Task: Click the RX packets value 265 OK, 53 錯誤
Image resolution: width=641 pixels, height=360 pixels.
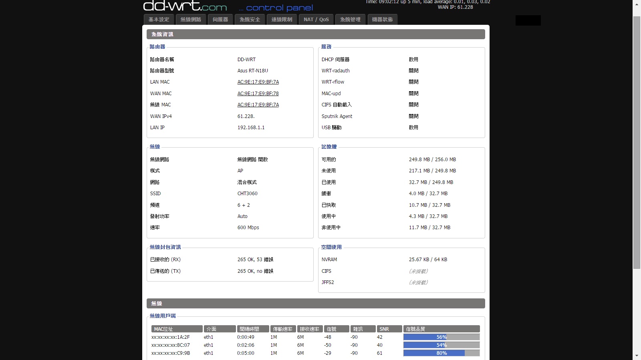Action: tap(255, 260)
